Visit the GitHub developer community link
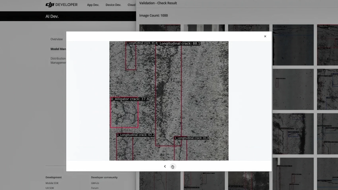Screen dimensions: 338x190 click(95, 183)
